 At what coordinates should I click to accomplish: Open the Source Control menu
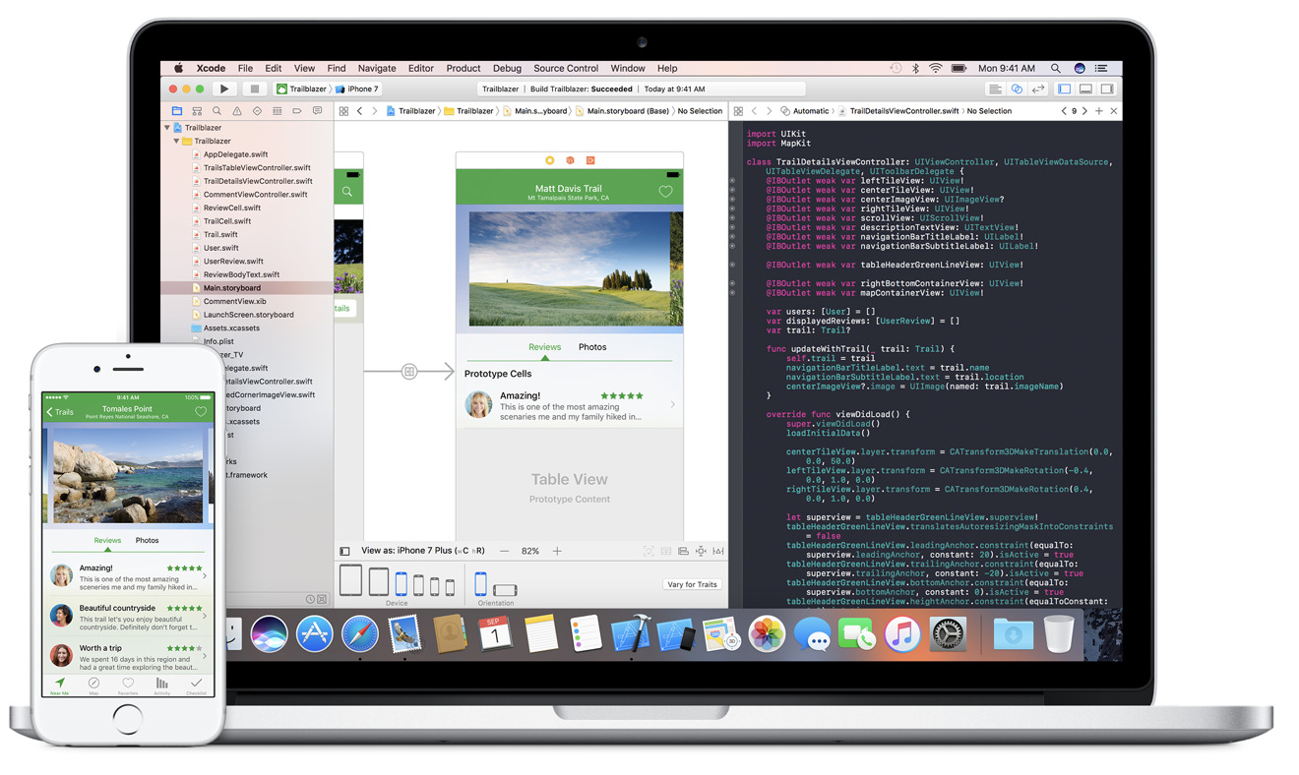(x=566, y=68)
